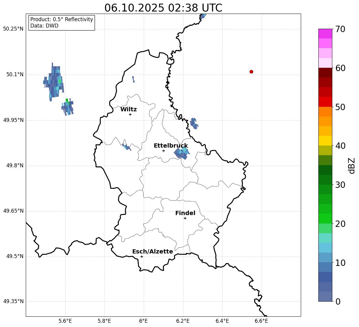Click the magenta top color of colorbar
Viewport: 359px width, 327px height.
pyautogui.click(x=325, y=34)
